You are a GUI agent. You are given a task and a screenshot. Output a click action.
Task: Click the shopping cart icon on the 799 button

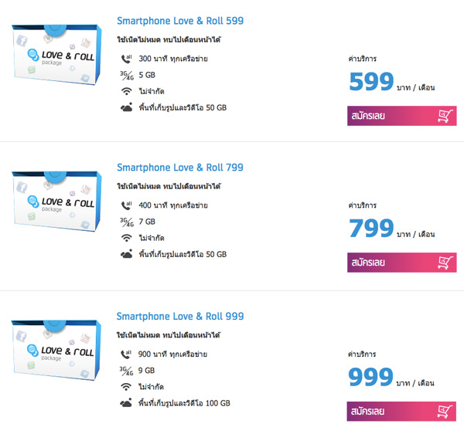coord(445,263)
